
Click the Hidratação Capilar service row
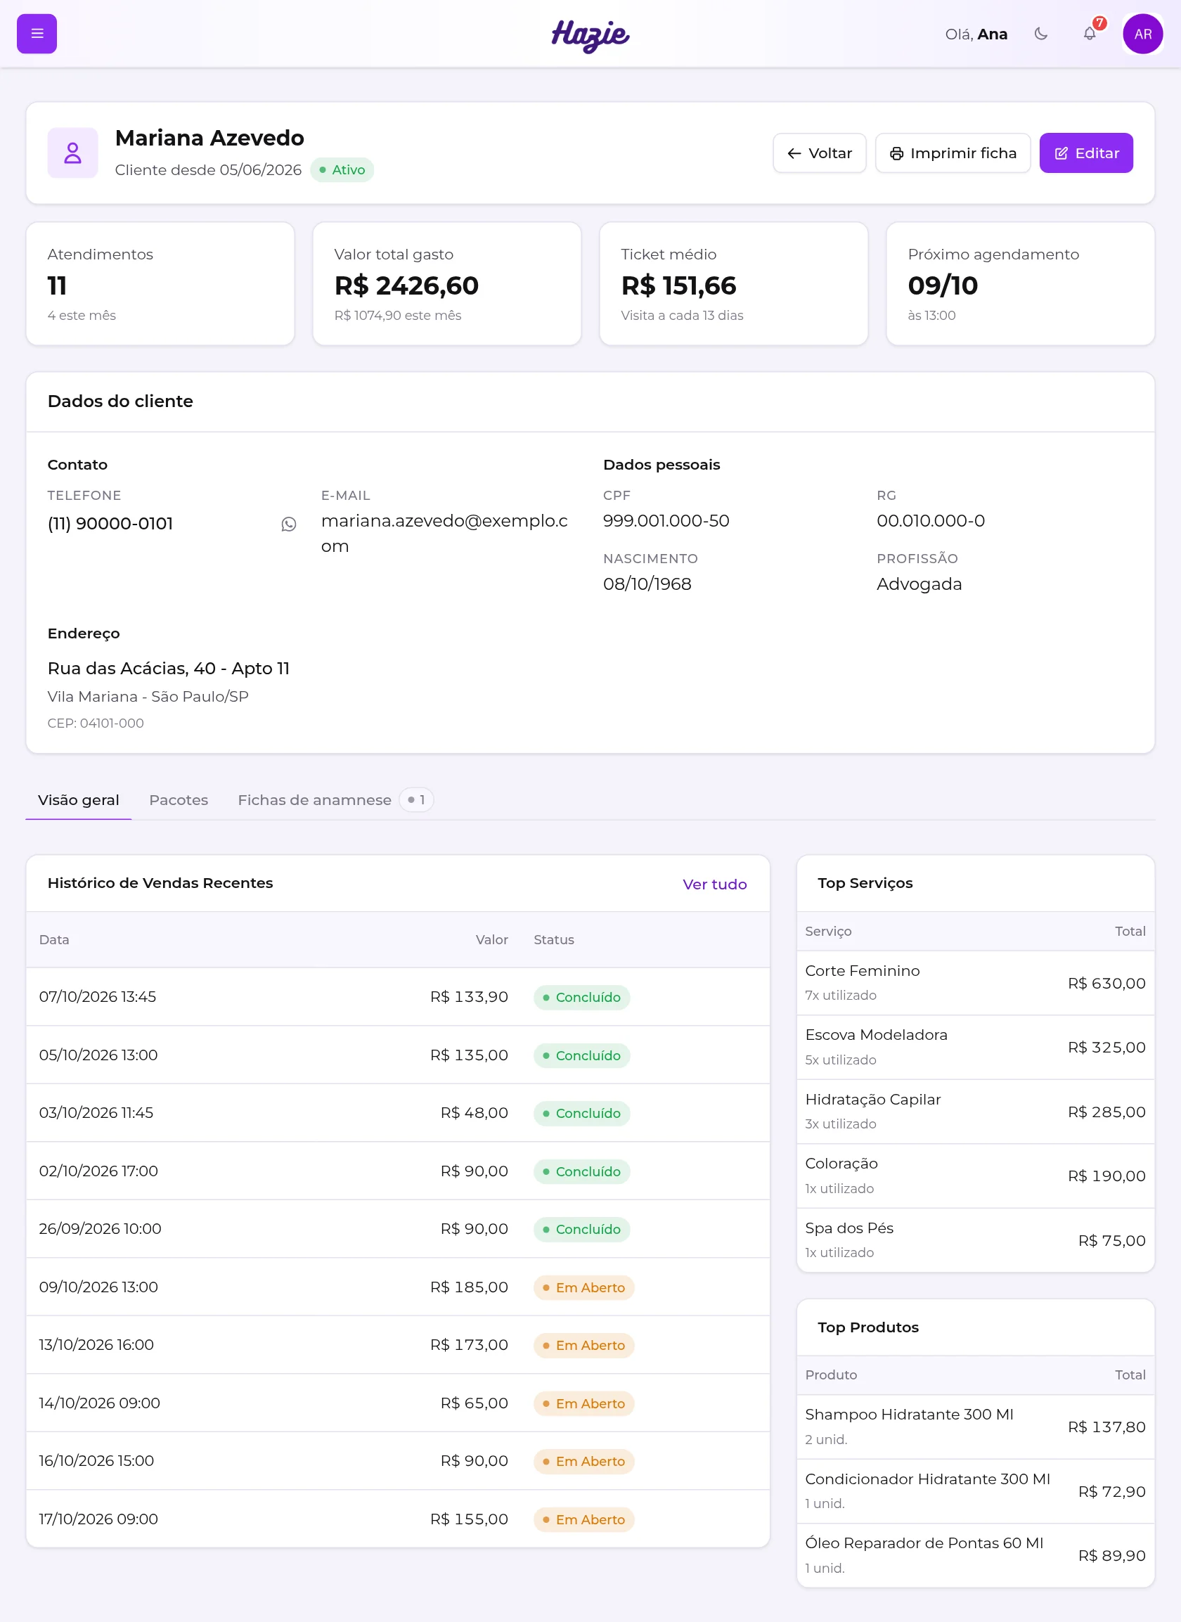pos(975,1112)
